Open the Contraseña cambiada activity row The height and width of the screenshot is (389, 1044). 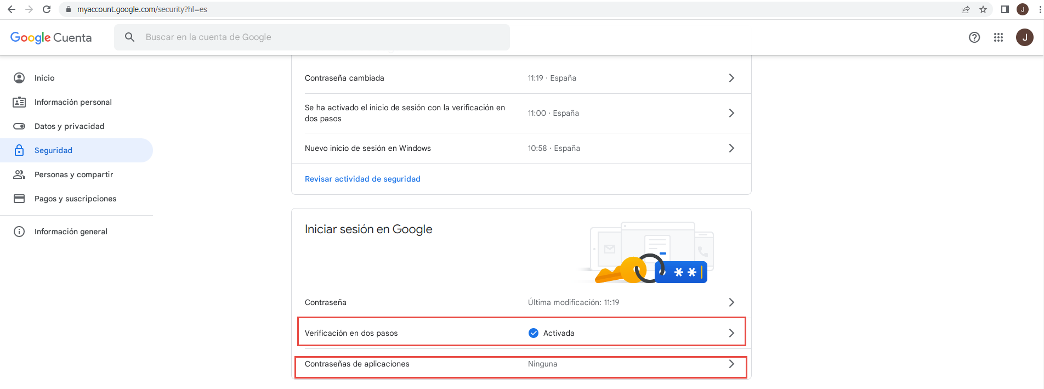tap(521, 78)
